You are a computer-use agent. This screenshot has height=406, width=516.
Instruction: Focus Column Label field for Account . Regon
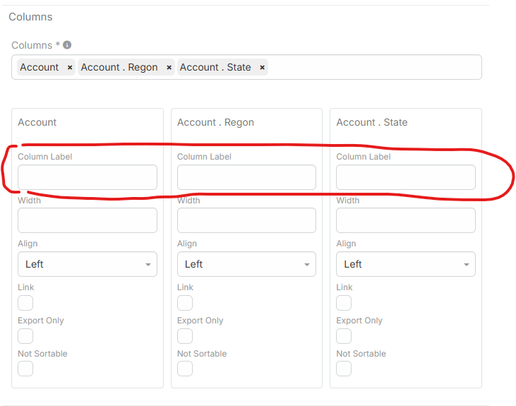(246, 177)
